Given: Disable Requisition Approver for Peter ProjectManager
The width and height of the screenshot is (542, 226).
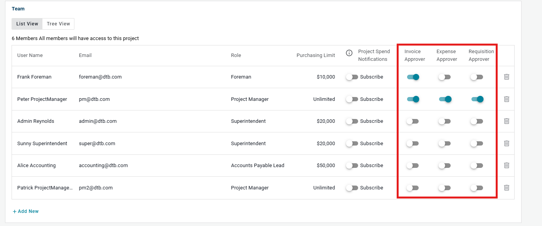Looking at the screenshot, I should 477,99.
